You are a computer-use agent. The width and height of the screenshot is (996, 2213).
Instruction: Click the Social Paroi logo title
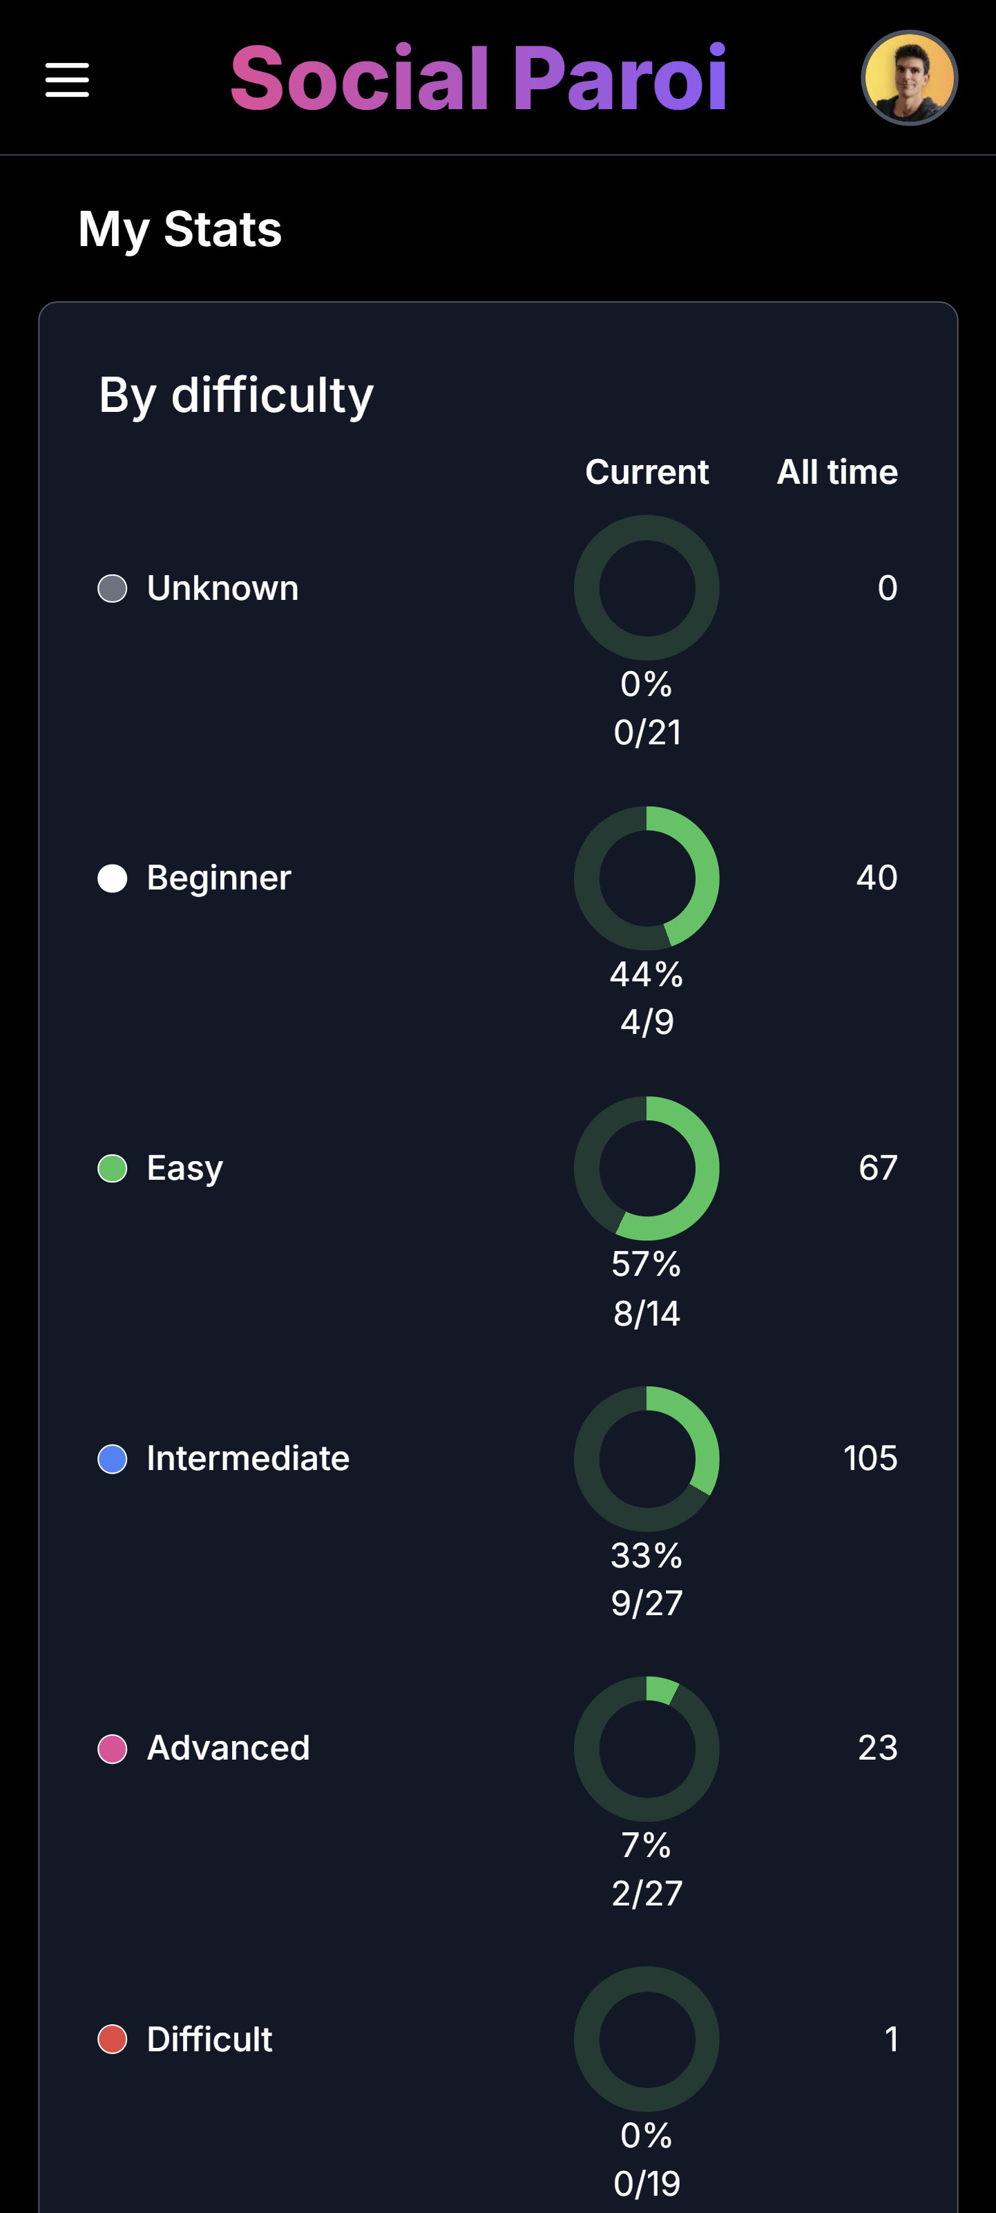(478, 78)
